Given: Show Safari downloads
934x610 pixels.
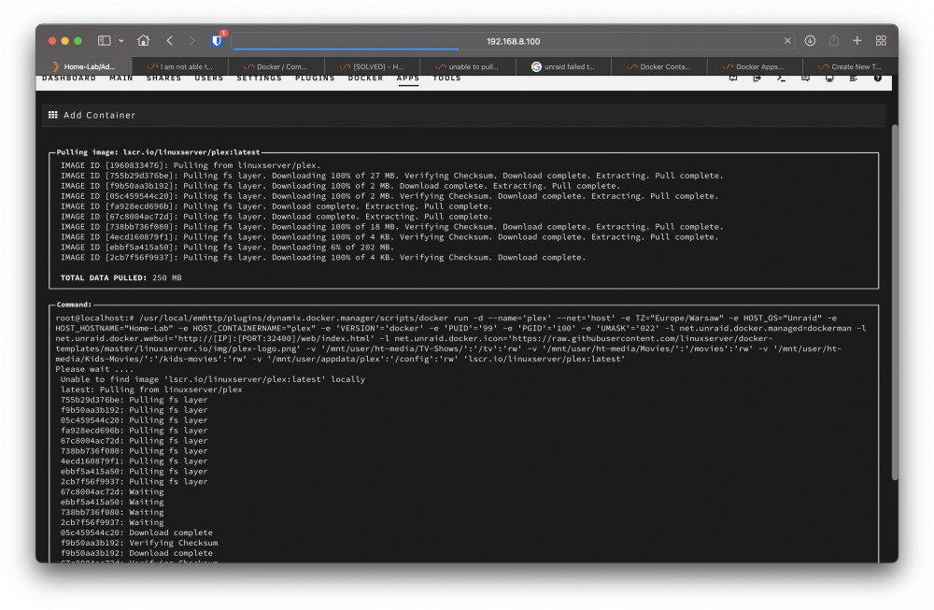Looking at the screenshot, I should click(810, 40).
